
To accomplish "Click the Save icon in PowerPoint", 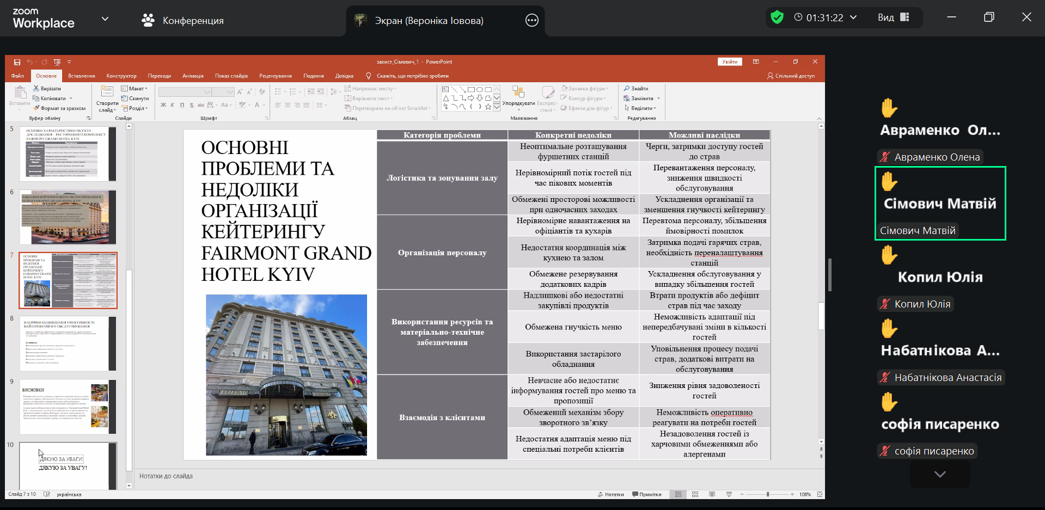I will tap(17, 62).
